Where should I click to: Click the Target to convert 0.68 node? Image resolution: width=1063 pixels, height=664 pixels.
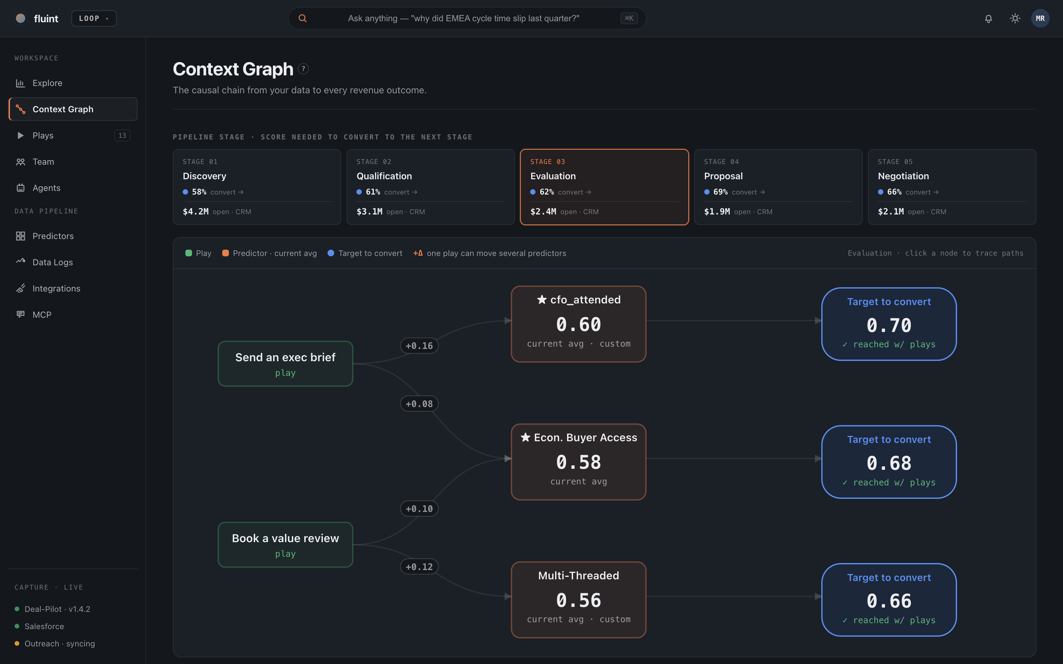click(889, 462)
